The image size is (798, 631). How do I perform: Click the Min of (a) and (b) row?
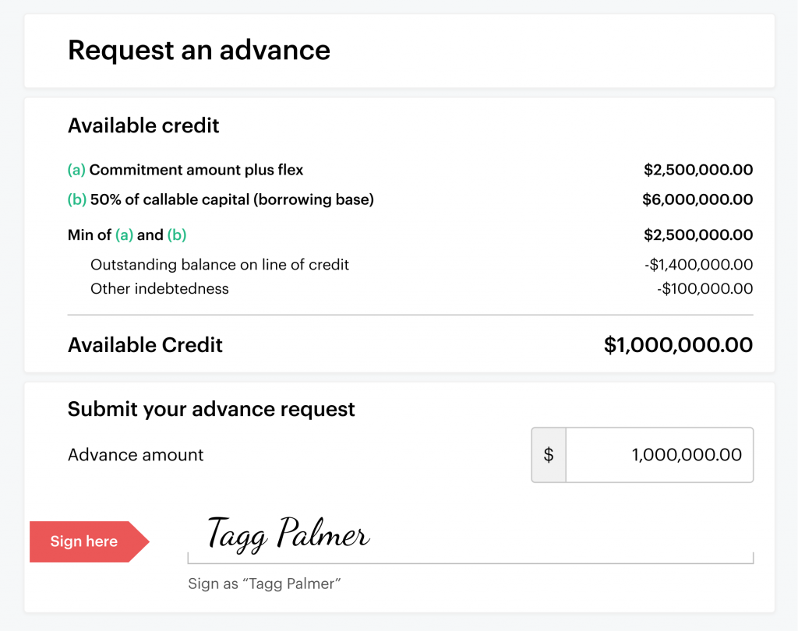(x=130, y=234)
